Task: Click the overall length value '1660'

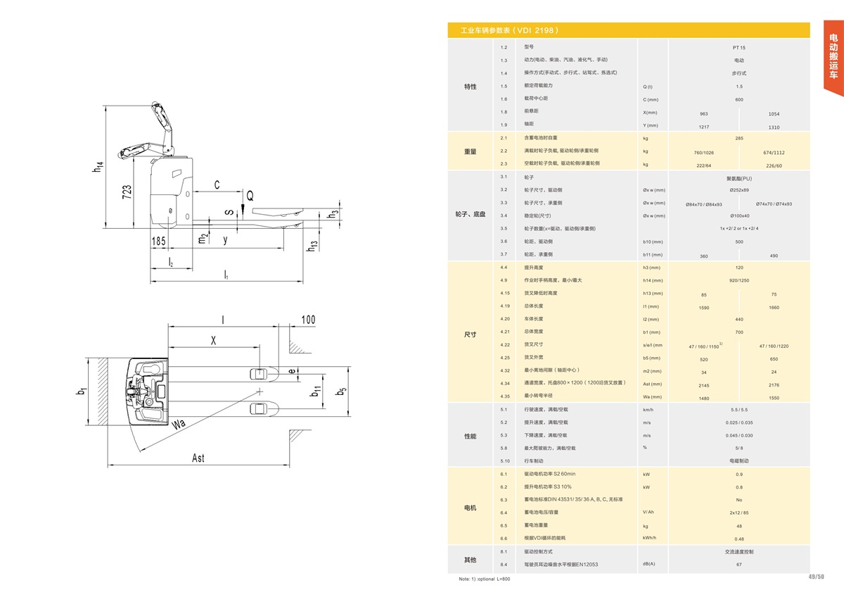Action: (774, 308)
